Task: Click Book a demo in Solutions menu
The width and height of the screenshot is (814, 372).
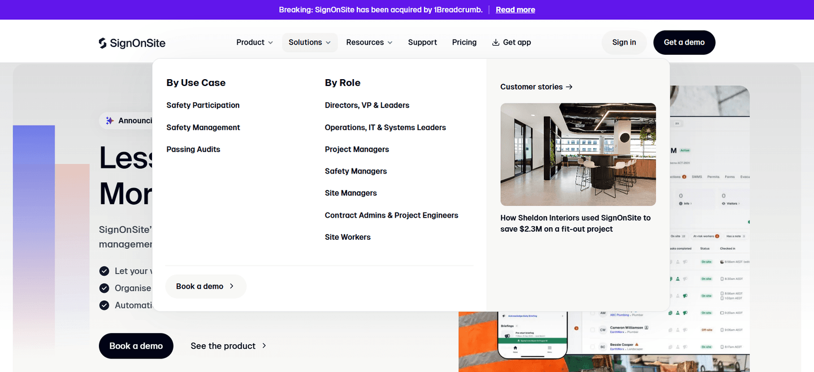Action: click(206, 287)
